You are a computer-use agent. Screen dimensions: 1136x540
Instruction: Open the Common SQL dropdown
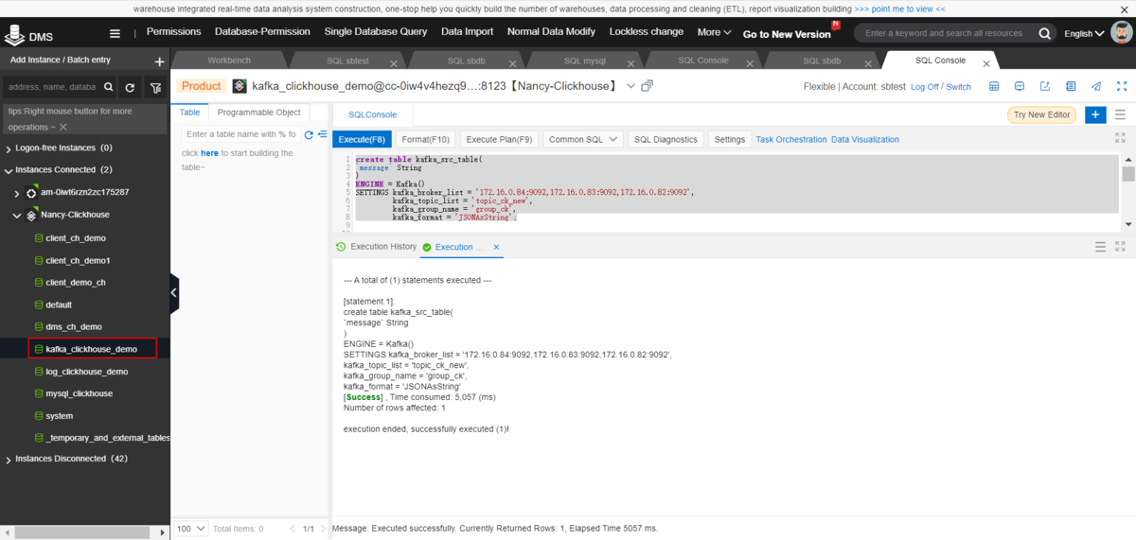click(x=583, y=139)
